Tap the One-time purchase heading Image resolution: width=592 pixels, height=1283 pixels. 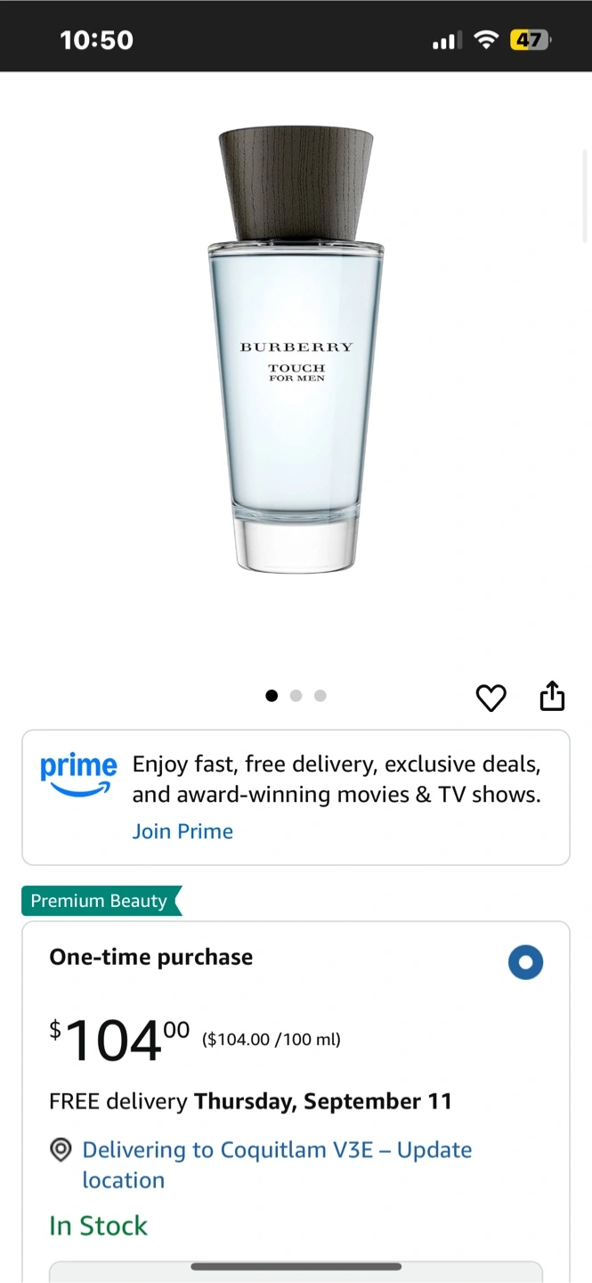coord(151,957)
